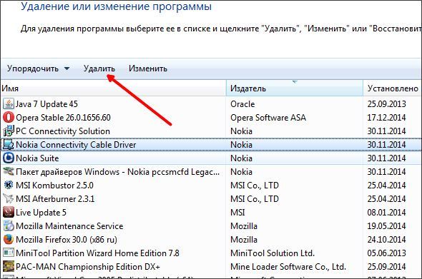422x279 pixels.
Task: Click the PAC-MAN Championship Edition icon
Action: pyautogui.click(x=9, y=267)
